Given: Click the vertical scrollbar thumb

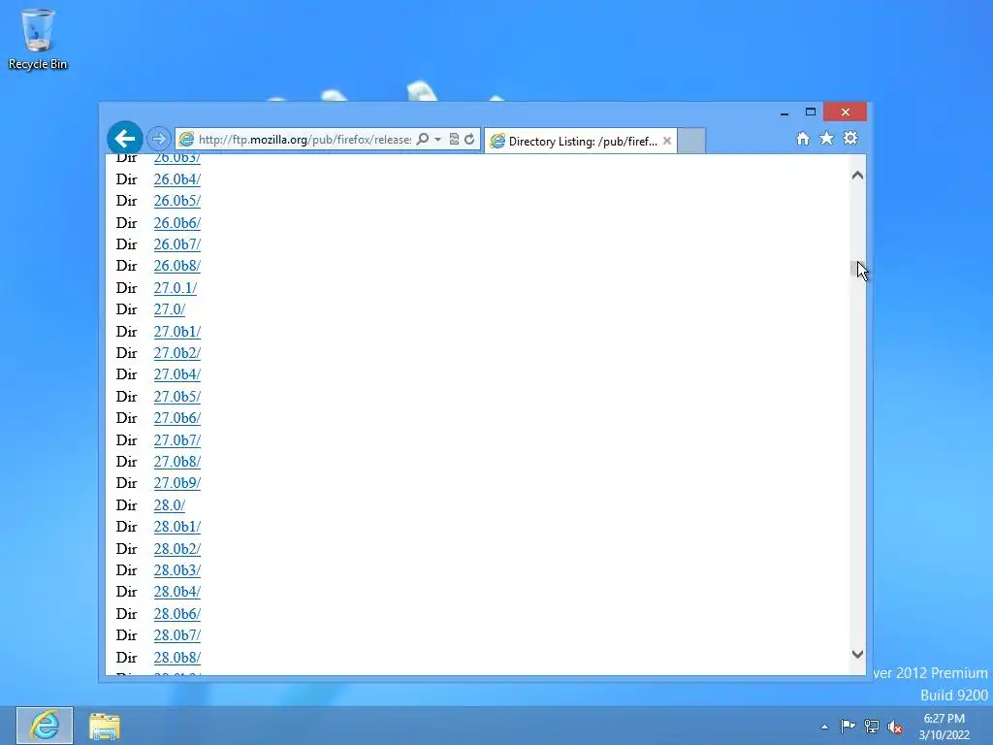Looking at the screenshot, I should pos(857,269).
